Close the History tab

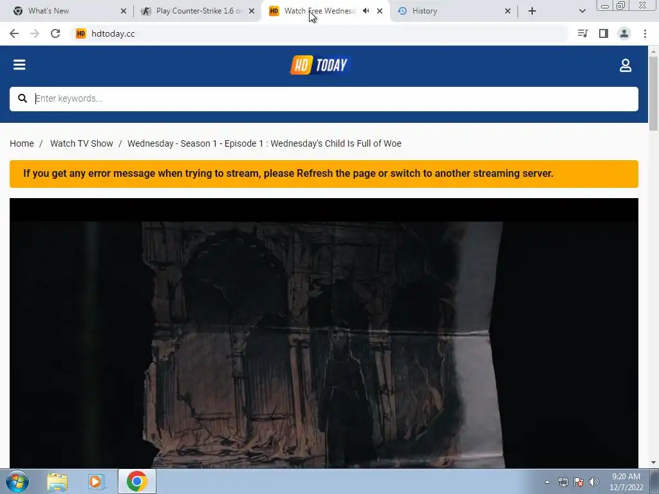(508, 11)
